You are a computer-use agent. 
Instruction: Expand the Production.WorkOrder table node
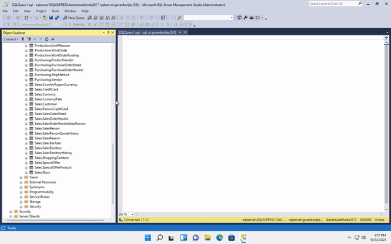pos(26,51)
